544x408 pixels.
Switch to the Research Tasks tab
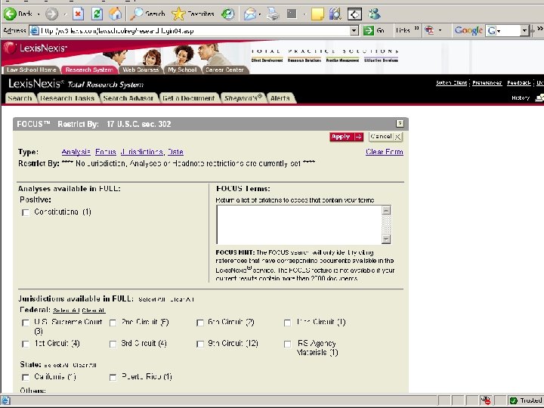click(67, 98)
